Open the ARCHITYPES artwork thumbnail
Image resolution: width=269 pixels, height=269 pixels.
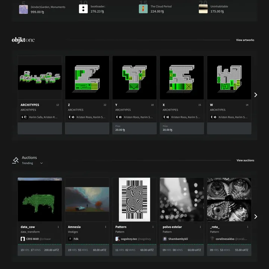pyautogui.click(x=40, y=77)
